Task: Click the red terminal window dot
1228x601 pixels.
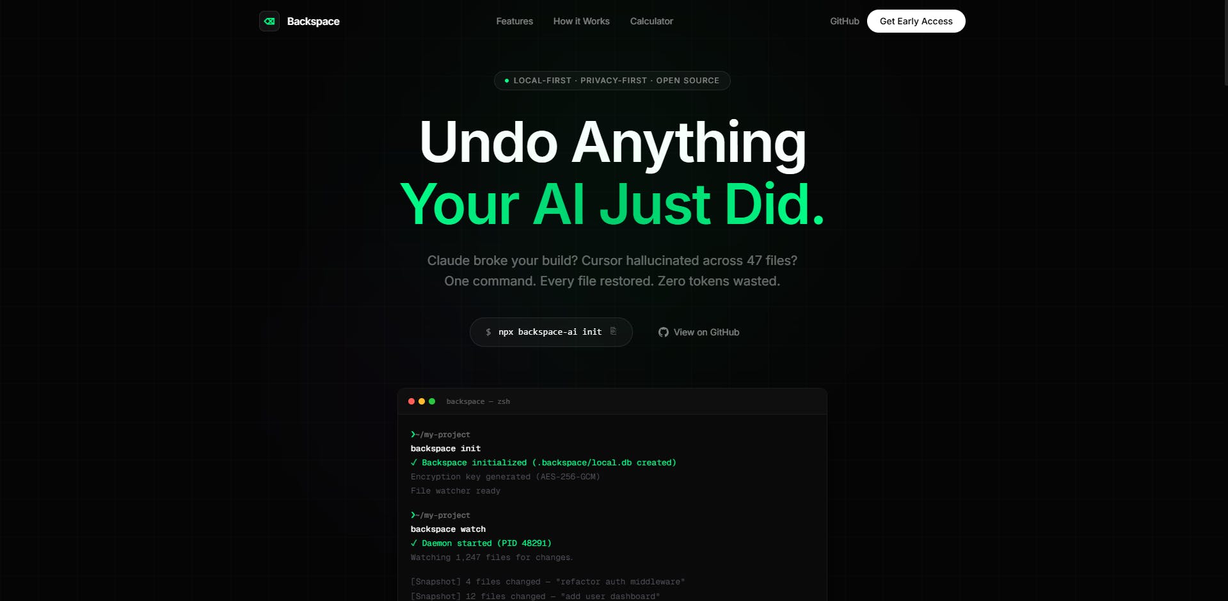Action: pos(411,401)
